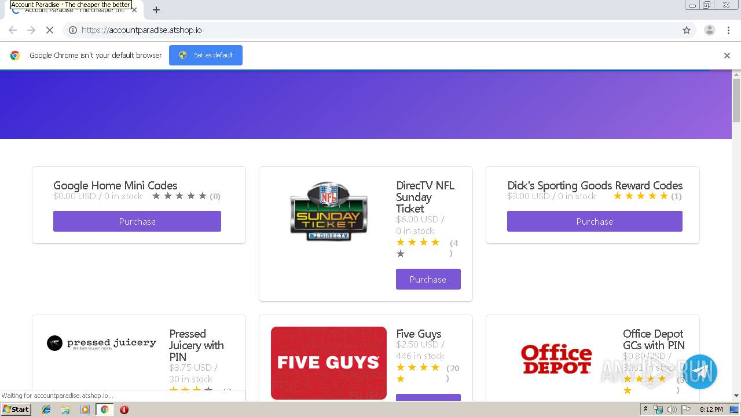Purchase Dick's Sporting Goods Reward Codes

point(595,221)
